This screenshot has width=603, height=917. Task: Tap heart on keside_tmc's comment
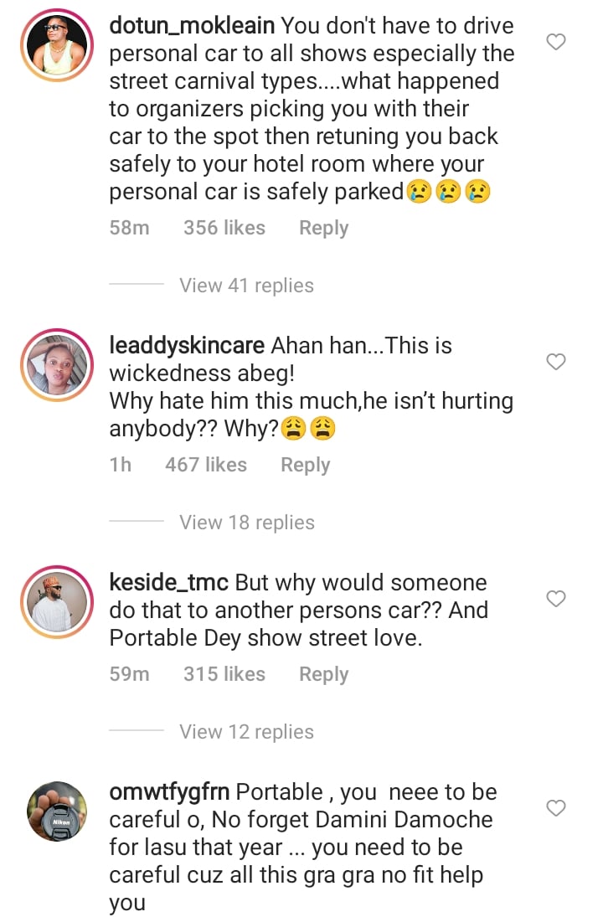coord(555,599)
